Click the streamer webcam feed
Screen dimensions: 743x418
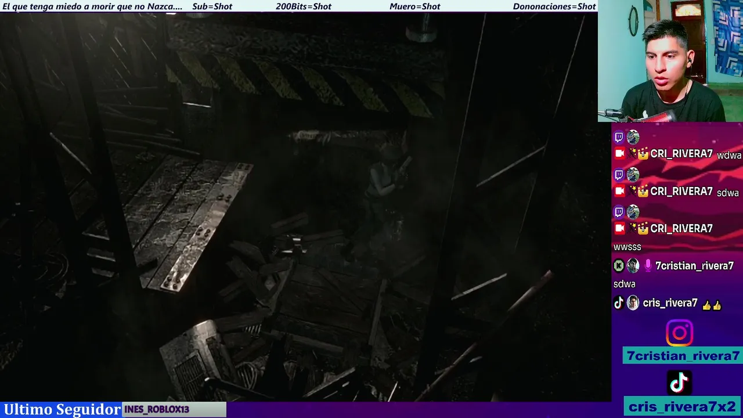pyautogui.click(x=670, y=61)
